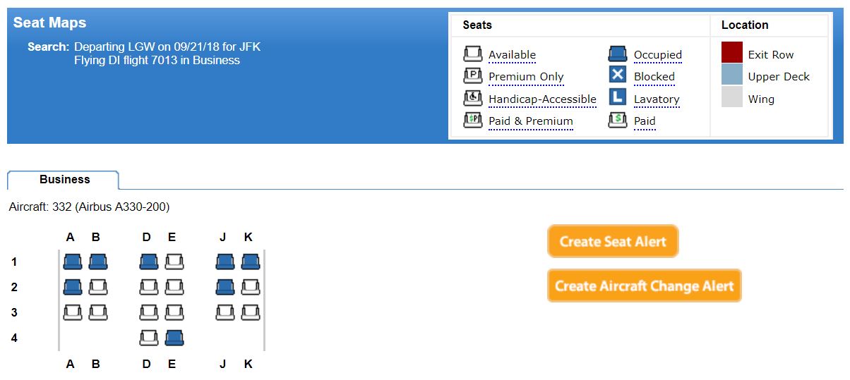The width and height of the screenshot is (850, 380).
Task: Select available seat 2B
Action: click(98, 288)
